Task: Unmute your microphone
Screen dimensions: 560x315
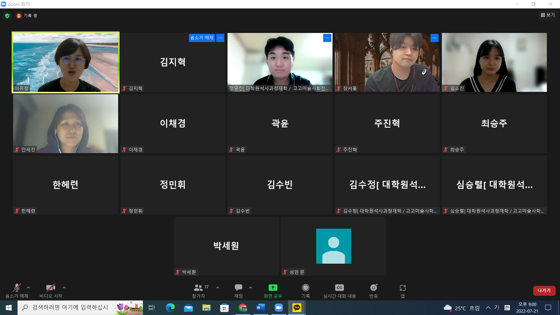Action: 17,288
